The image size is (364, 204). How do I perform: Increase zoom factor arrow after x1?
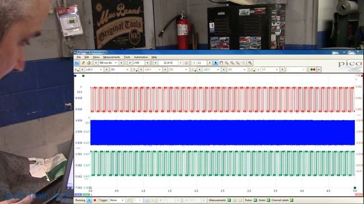[x=210, y=63]
